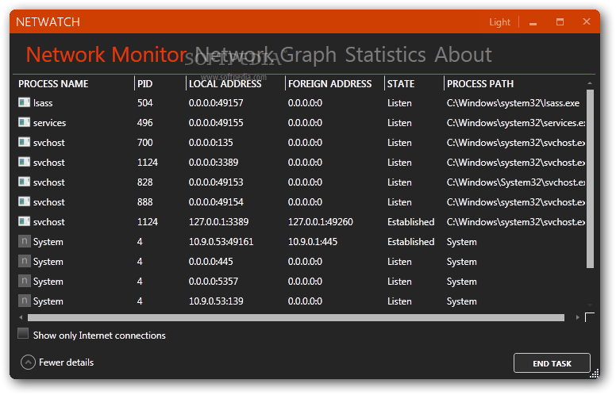Click PID value 504
The height and width of the screenshot is (395, 616).
(144, 103)
